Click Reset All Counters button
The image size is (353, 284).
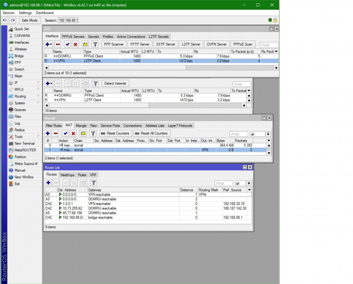tap(152, 134)
